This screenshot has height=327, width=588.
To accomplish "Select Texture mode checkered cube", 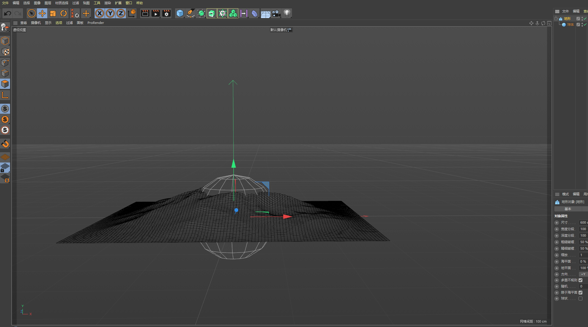I will point(5,52).
